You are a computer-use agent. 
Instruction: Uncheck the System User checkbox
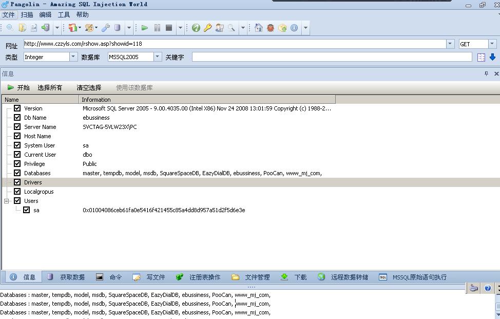pos(17,145)
